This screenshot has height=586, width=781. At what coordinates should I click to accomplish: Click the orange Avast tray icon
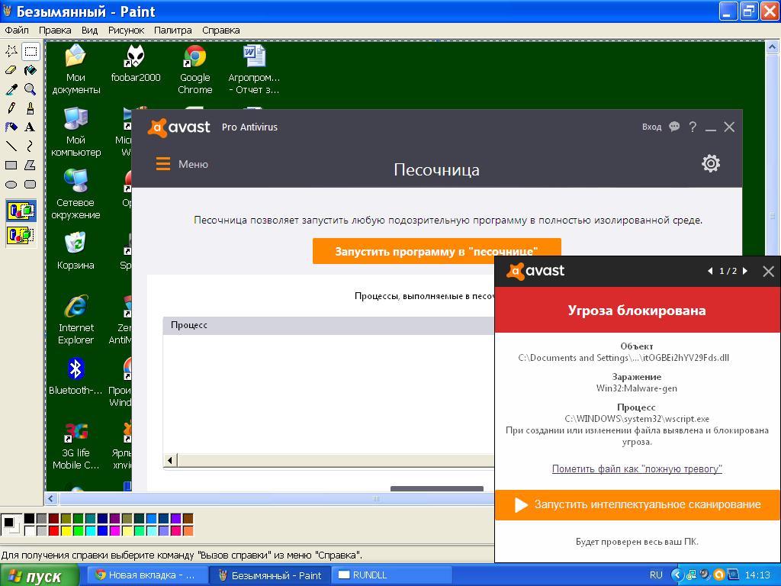click(x=718, y=575)
